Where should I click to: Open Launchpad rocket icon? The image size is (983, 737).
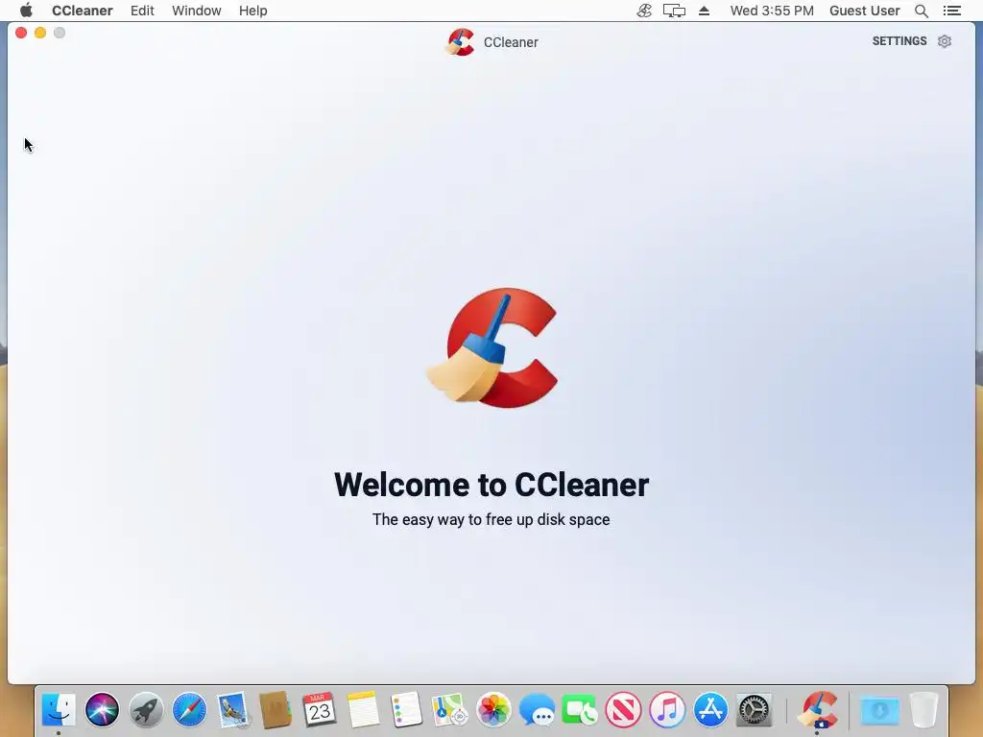tap(146, 710)
